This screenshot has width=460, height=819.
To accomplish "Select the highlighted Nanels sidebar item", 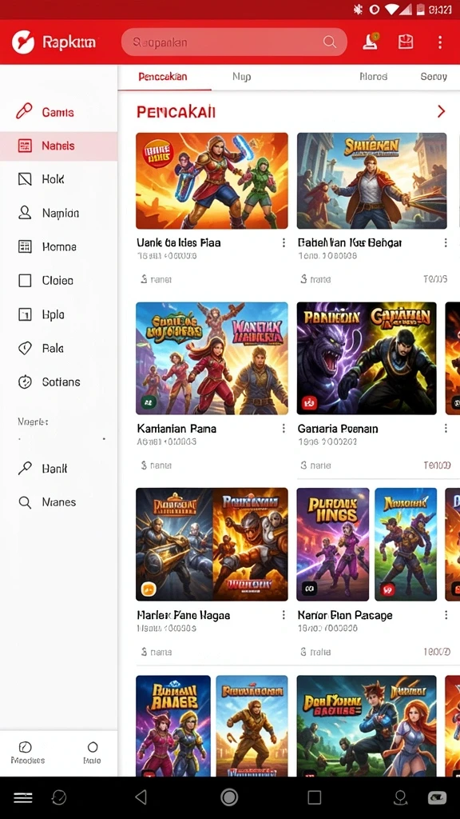I will click(x=58, y=146).
